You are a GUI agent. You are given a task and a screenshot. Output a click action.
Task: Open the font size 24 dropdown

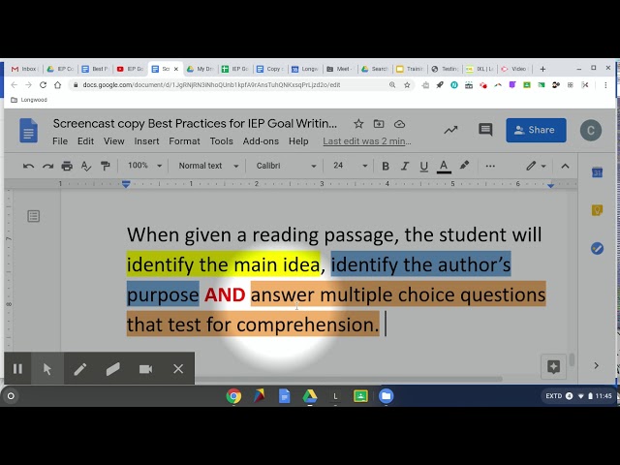pos(350,166)
